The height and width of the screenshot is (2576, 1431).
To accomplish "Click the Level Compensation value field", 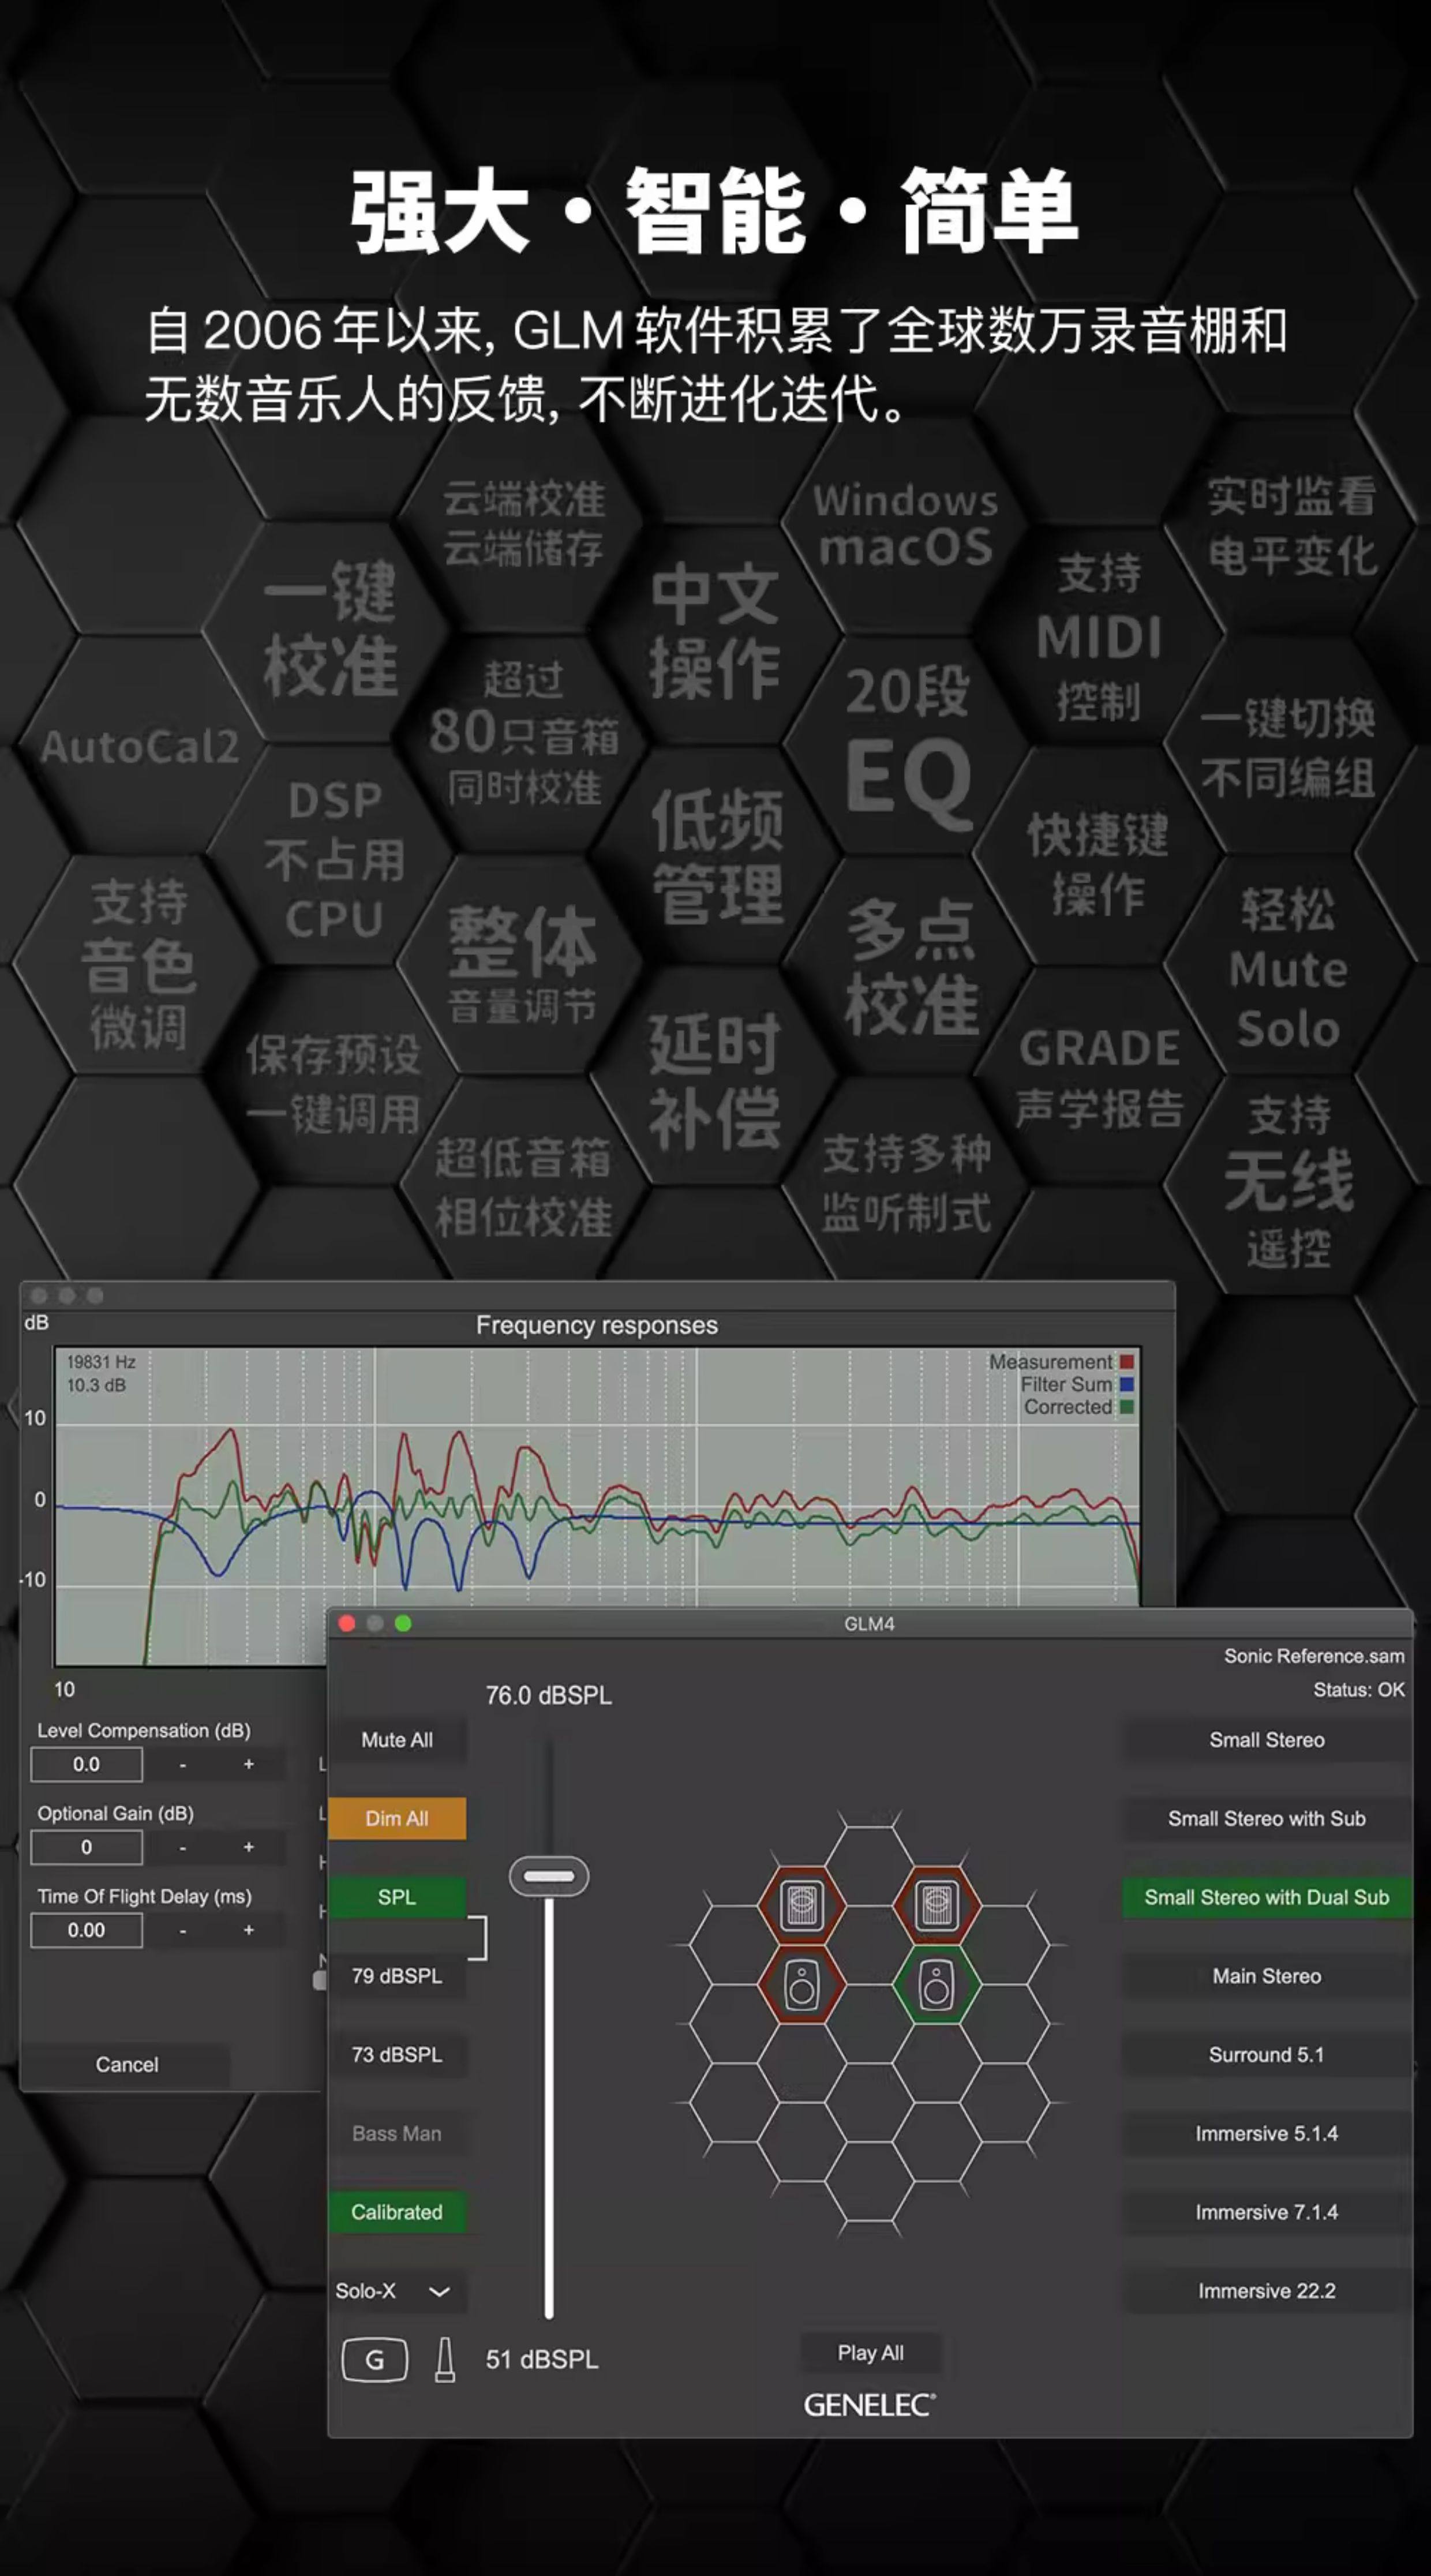I will click(x=86, y=1764).
